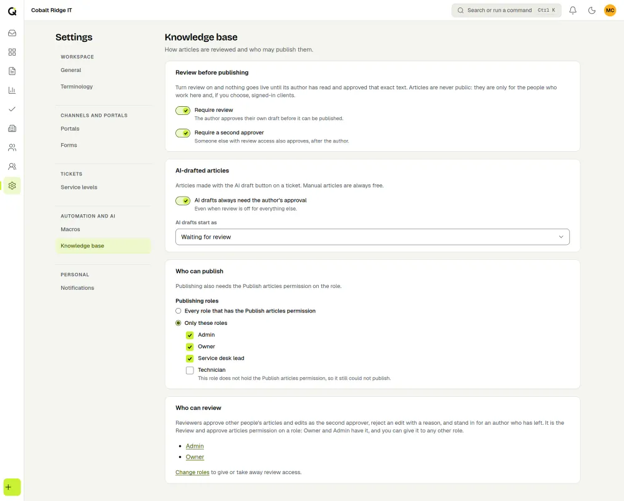Viewport: 624px width, 501px height.
Task: Open the dashboard grid icon
Action: (12, 52)
